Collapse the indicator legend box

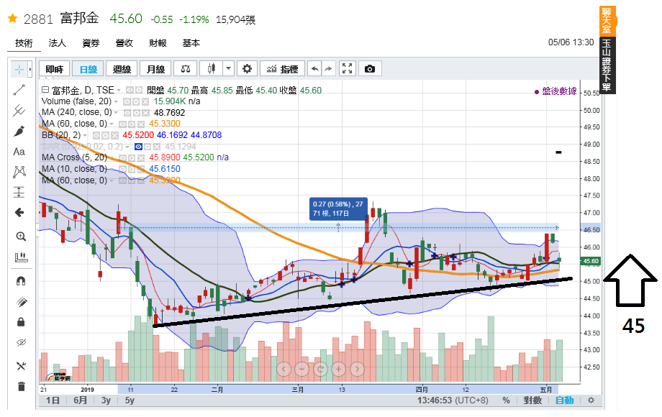tap(45, 90)
